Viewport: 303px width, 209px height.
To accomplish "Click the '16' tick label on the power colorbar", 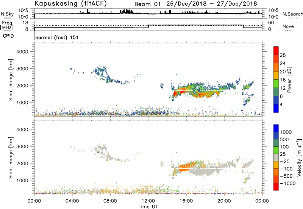I will (283, 80).
